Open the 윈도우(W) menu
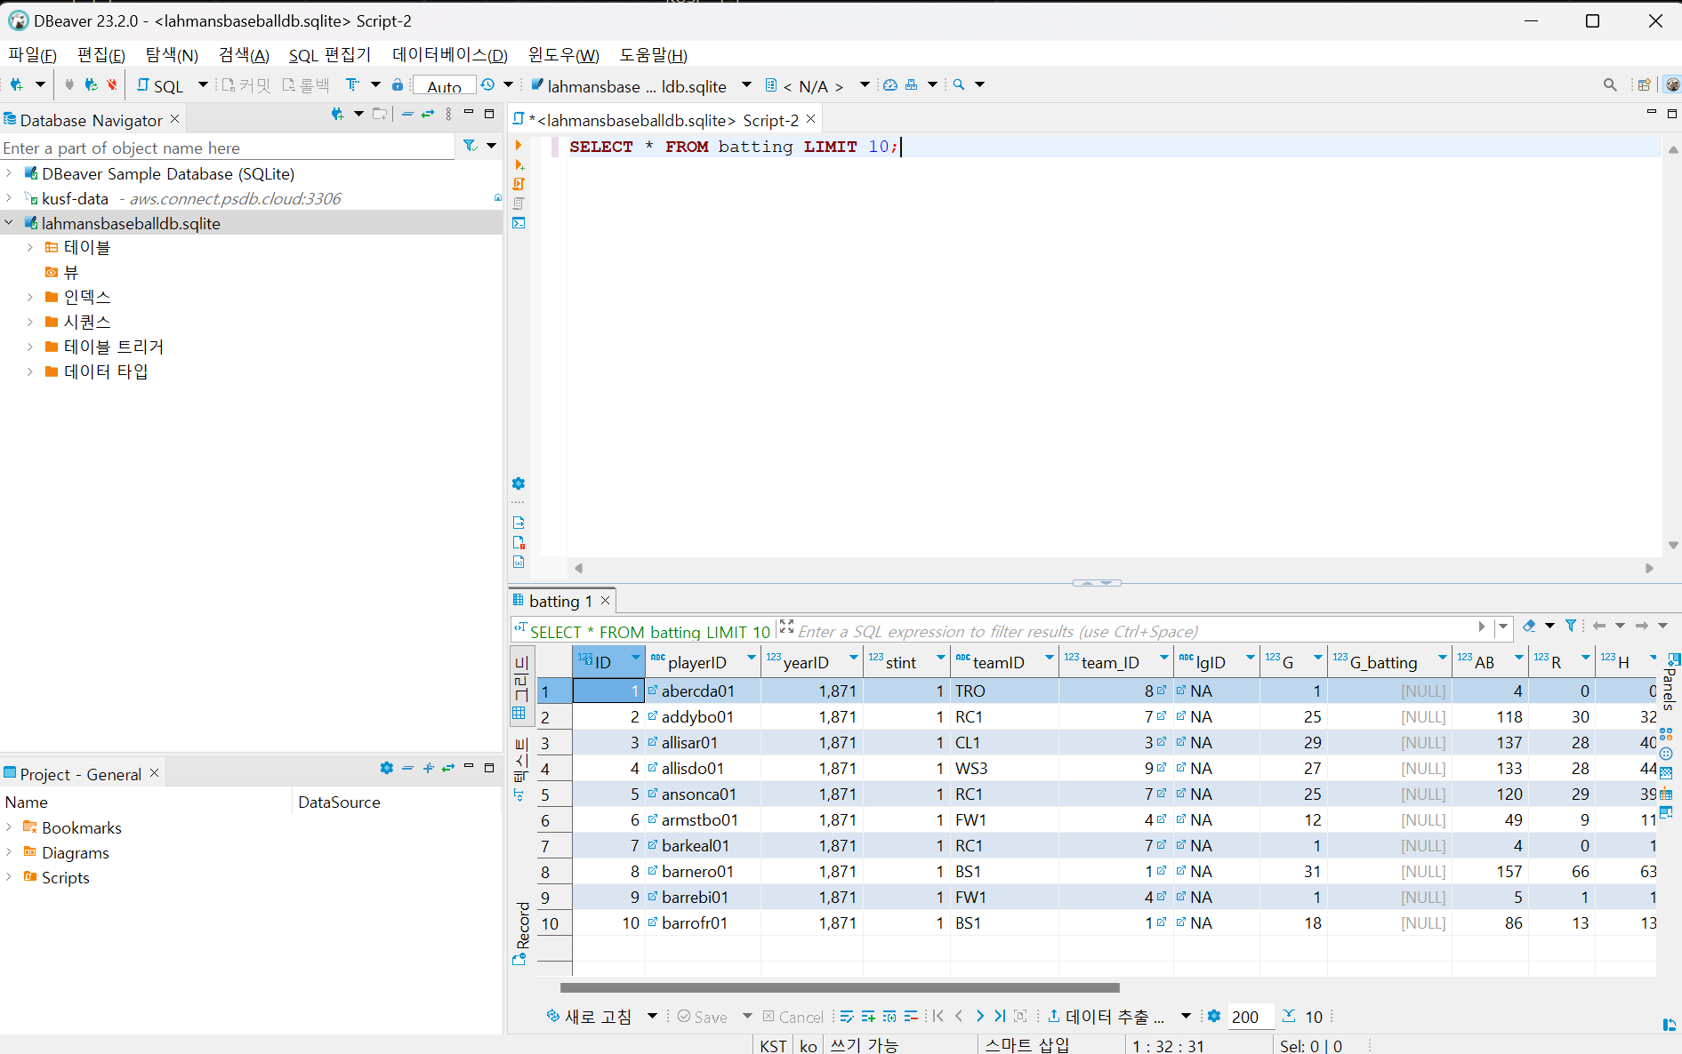Screen dimensions: 1682x1054 click(x=562, y=55)
